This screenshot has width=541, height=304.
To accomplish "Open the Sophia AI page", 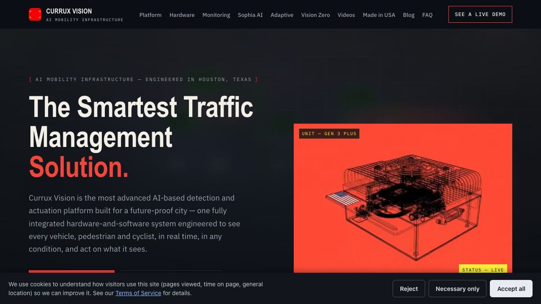I will click(x=250, y=15).
